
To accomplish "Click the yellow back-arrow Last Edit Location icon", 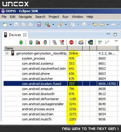I will 95,24.
